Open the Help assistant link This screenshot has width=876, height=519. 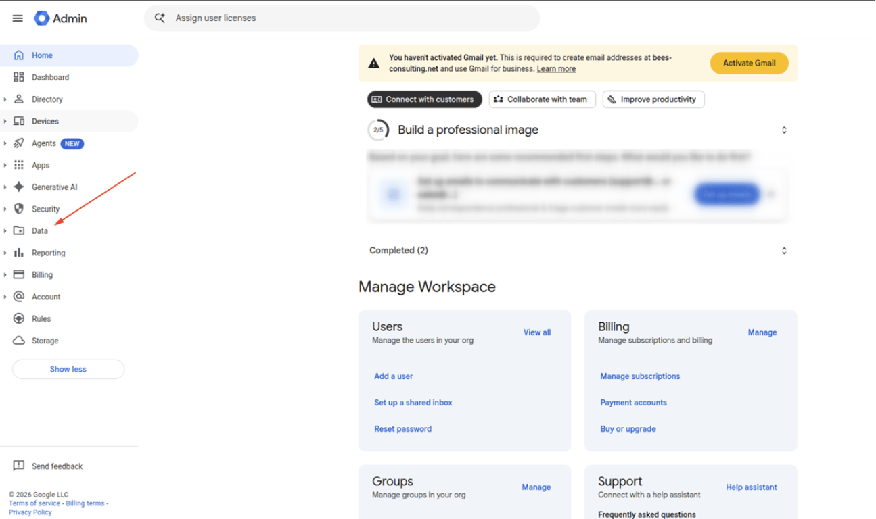pos(752,487)
